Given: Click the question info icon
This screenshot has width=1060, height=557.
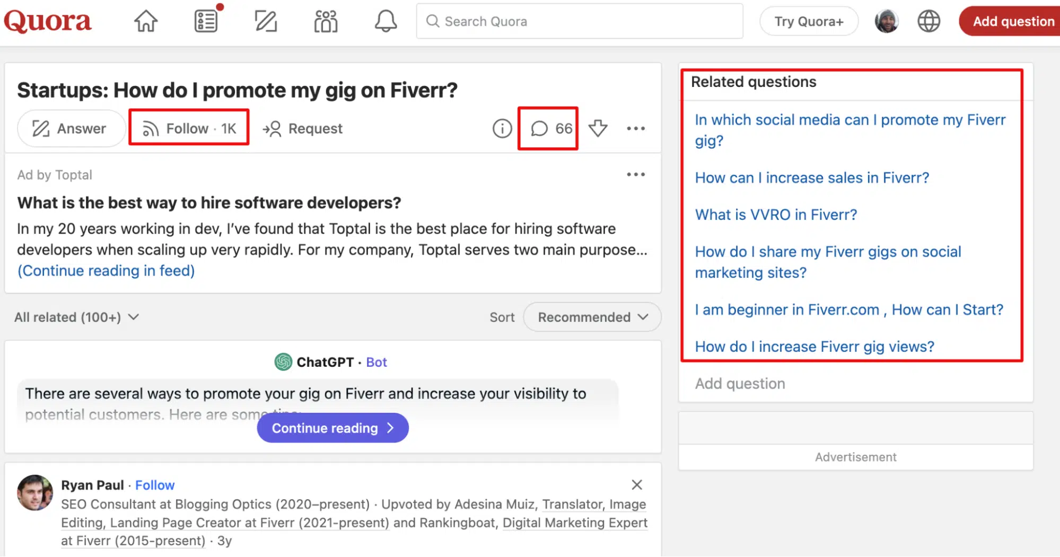Looking at the screenshot, I should click(x=502, y=128).
